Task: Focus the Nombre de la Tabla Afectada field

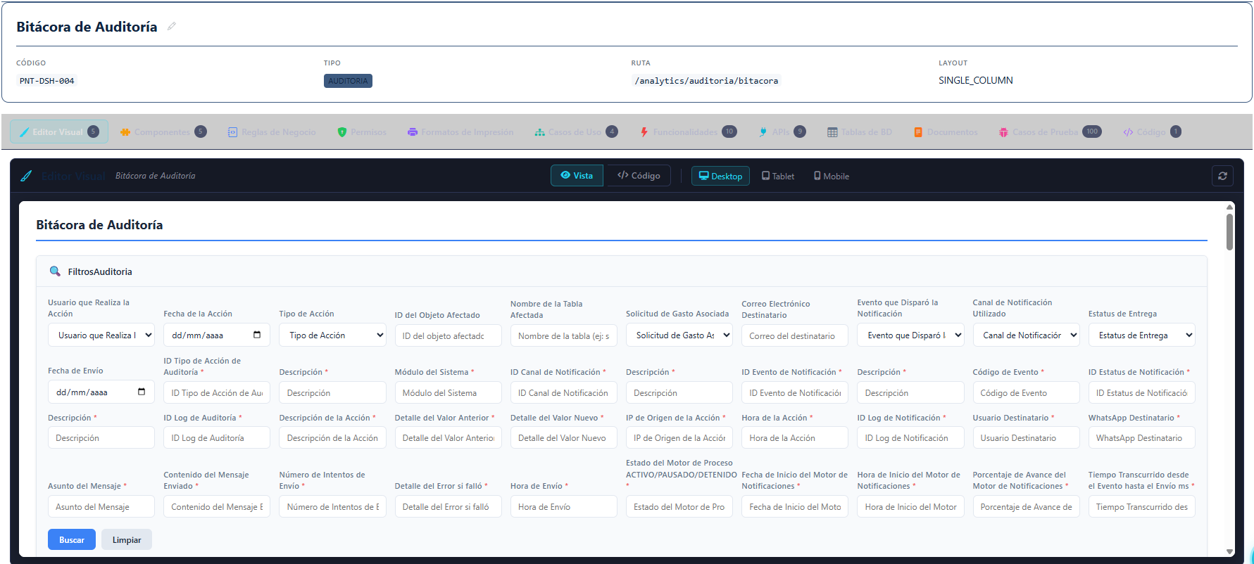Action: 564,335
